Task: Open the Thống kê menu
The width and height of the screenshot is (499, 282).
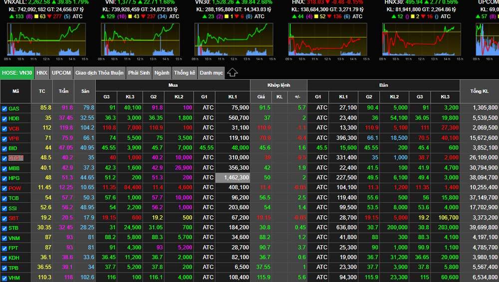Action: [x=184, y=73]
